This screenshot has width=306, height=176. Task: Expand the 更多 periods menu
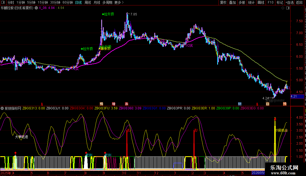pos(119,2)
